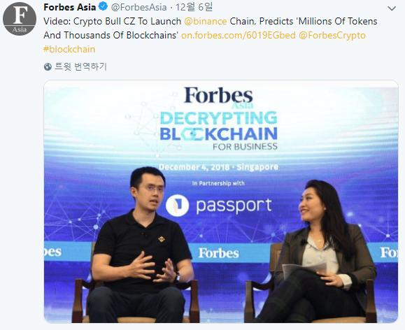This screenshot has height=330, width=405.
Task: Follow the @binance mention
Action: pos(206,21)
